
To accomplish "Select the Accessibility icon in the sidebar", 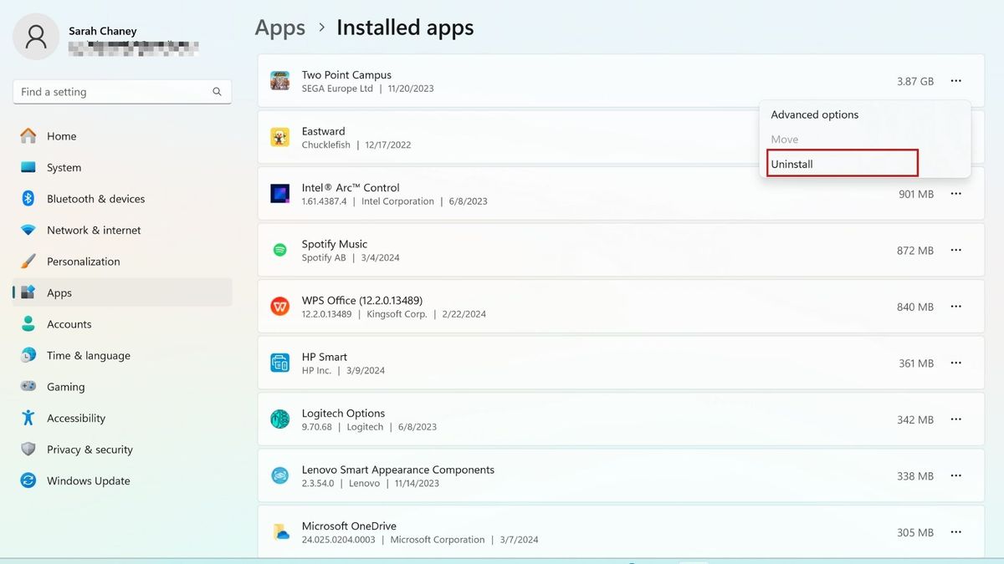I will click(28, 418).
